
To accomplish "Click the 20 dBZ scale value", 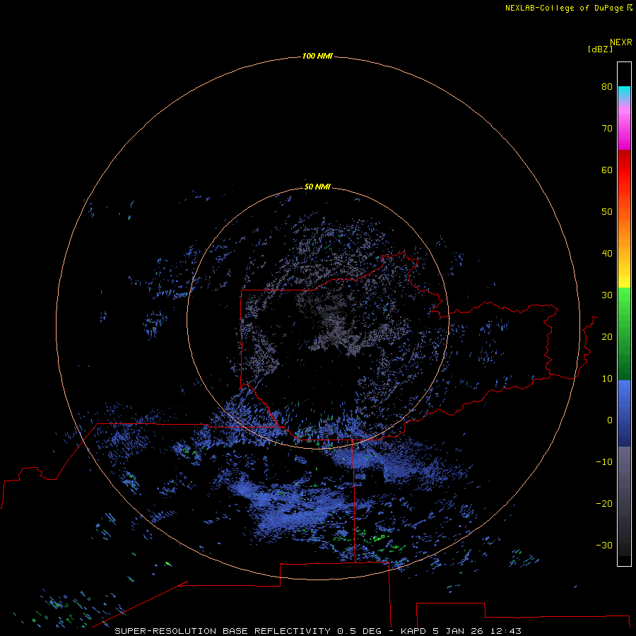I will click(607, 336).
